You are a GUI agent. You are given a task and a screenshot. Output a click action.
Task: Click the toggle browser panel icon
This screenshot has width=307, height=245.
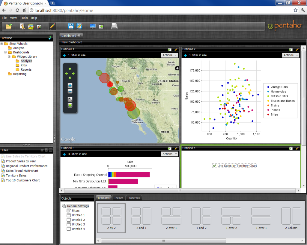click(101, 26)
